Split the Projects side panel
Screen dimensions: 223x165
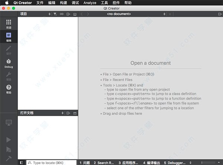pos(68,14)
